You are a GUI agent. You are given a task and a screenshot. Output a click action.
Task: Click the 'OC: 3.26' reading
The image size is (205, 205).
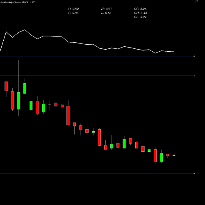coord(140,9)
